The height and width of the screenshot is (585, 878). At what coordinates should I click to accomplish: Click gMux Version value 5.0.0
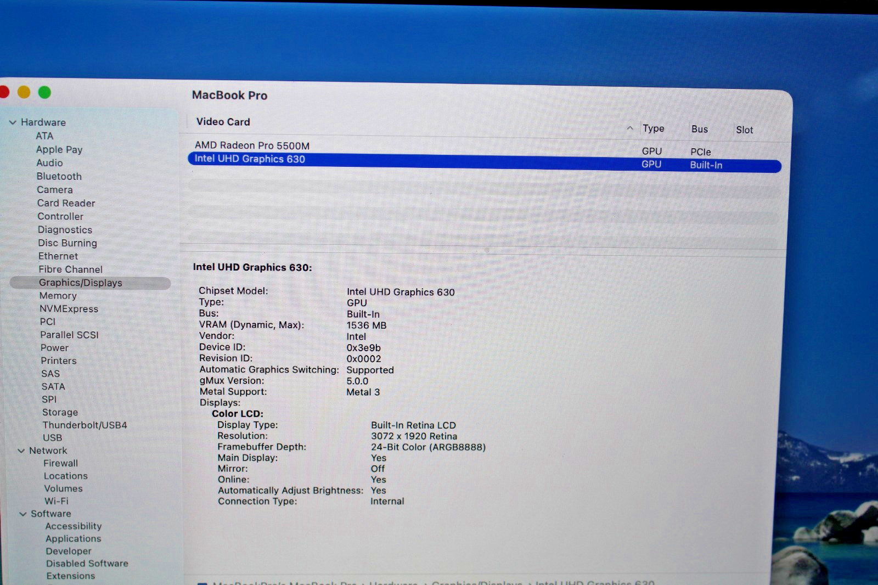tap(357, 381)
